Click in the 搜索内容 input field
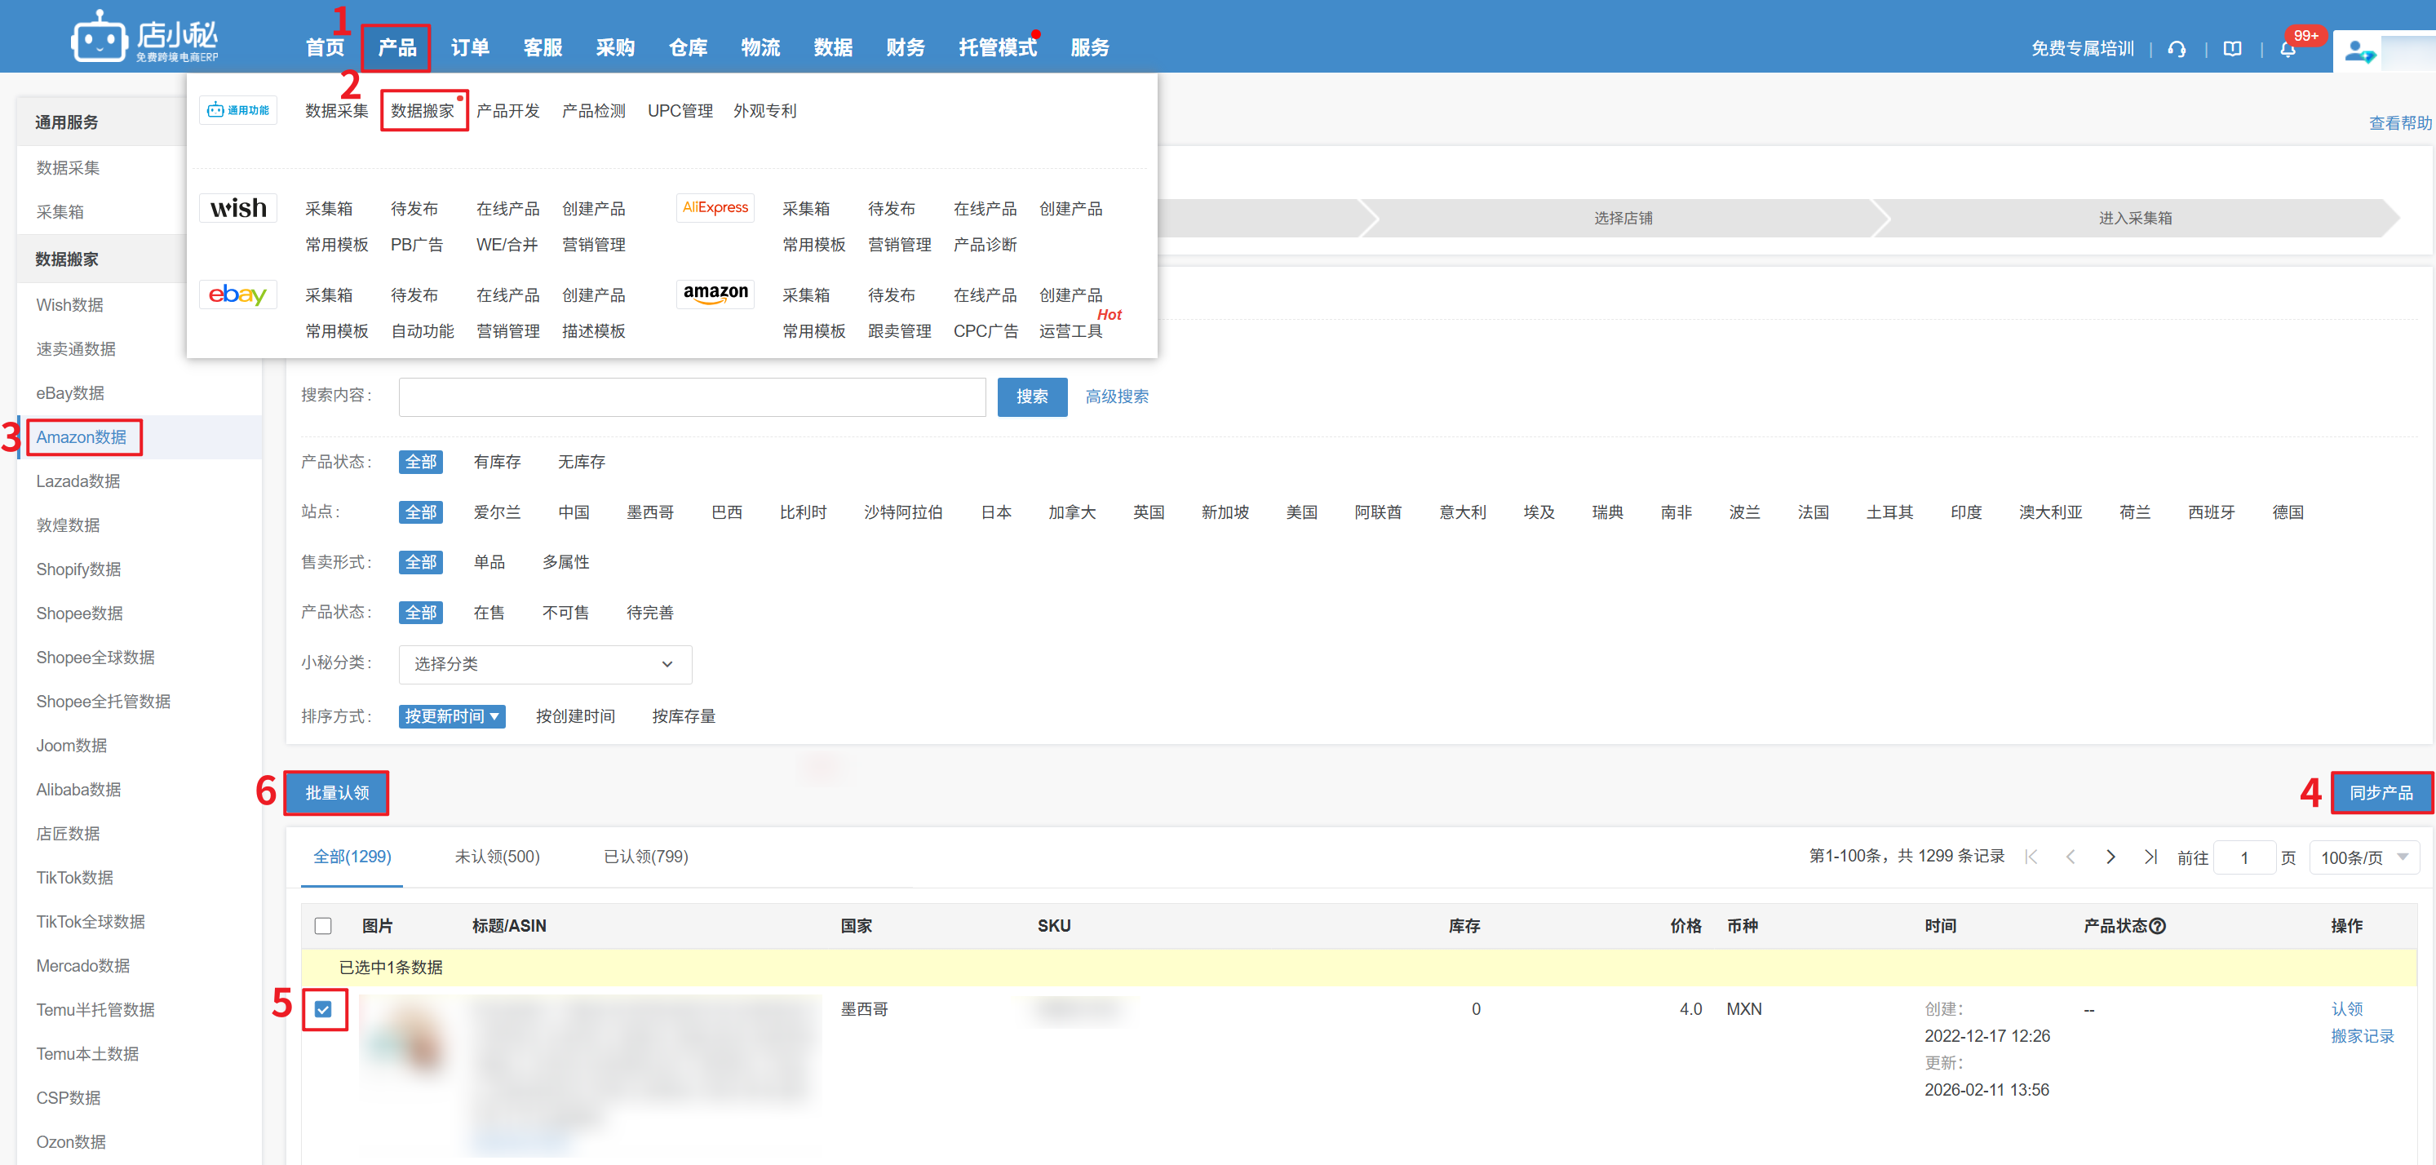The height and width of the screenshot is (1165, 2436). pos(691,397)
